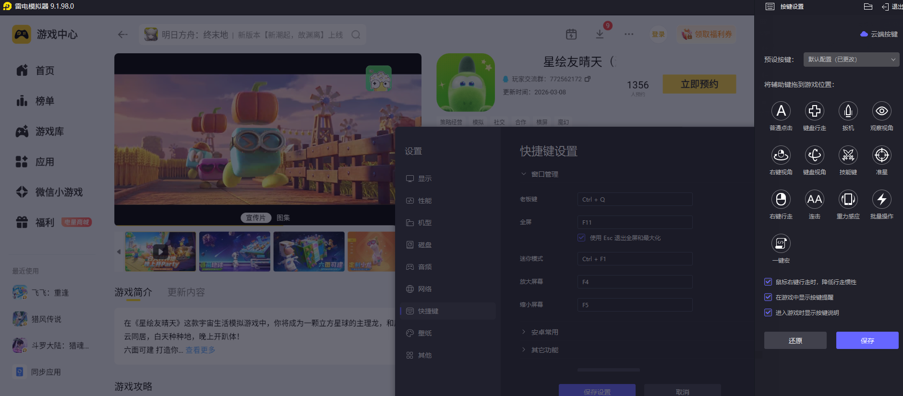
Task: Click the 老板键 shortcut field Ctrl + Q
Action: pos(635,199)
